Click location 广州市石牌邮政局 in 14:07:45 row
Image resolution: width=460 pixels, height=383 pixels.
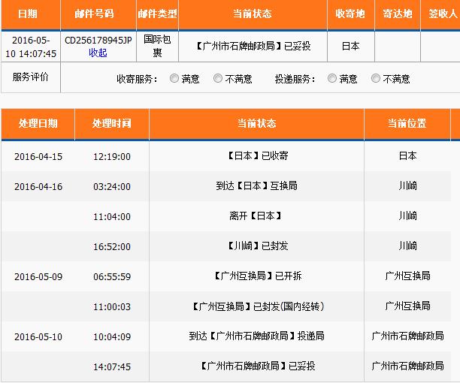407,366
